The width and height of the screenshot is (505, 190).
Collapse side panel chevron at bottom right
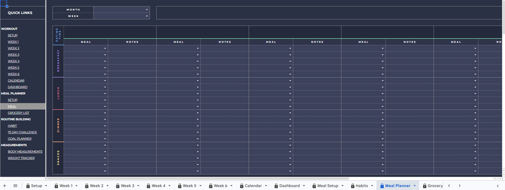tap(498, 186)
